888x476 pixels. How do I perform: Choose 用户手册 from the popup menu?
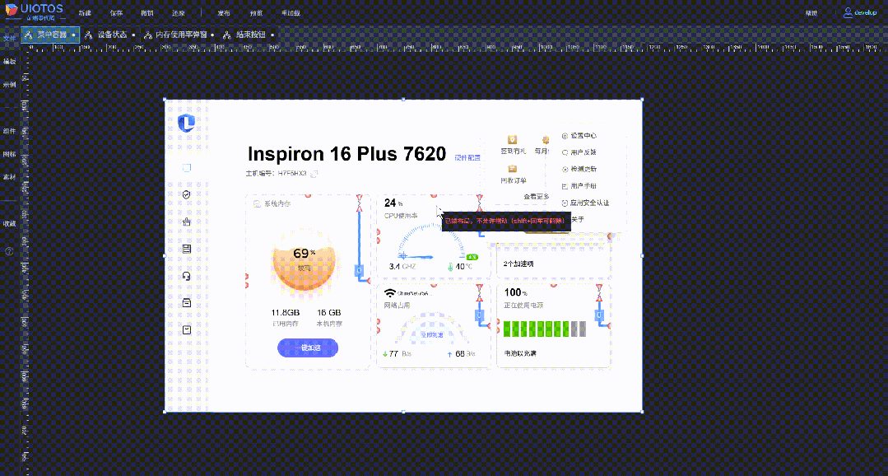pyautogui.click(x=579, y=186)
